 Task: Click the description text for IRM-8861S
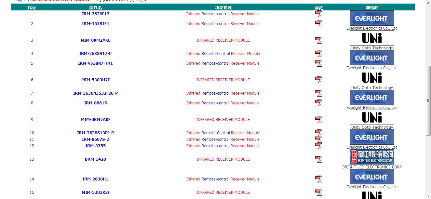pyautogui.click(x=223, y=103)
